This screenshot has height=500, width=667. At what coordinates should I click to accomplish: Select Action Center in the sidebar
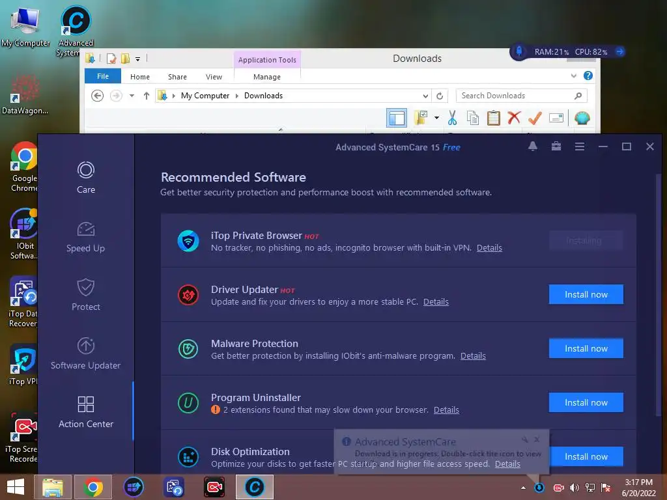(x=85, y=411)
